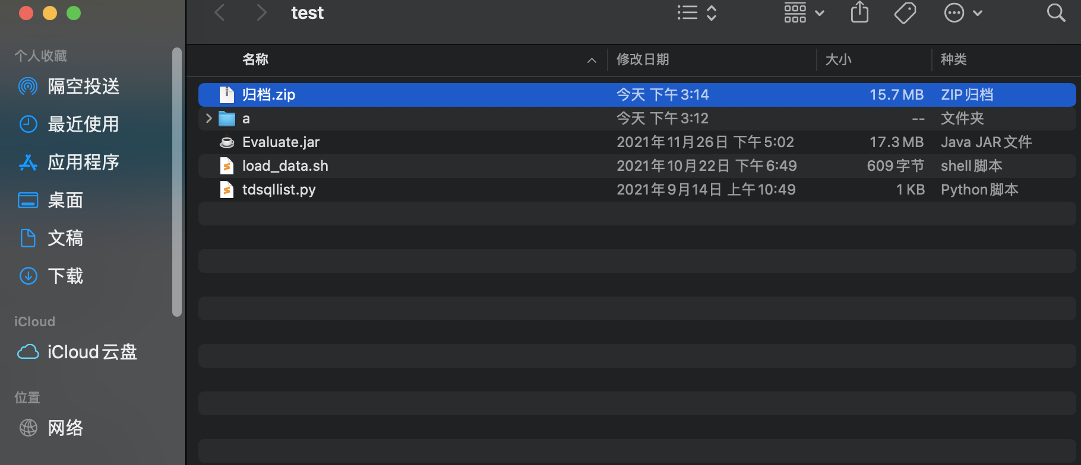The height and width of the screenshot is (465, 1081).
Task: Select the tdsqllist.py file
Action: [x=279, y=190]
